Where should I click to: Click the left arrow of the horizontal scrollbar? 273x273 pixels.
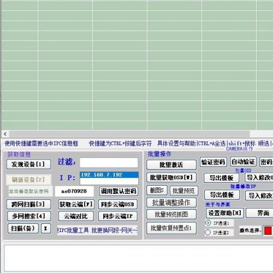point(5,134)
